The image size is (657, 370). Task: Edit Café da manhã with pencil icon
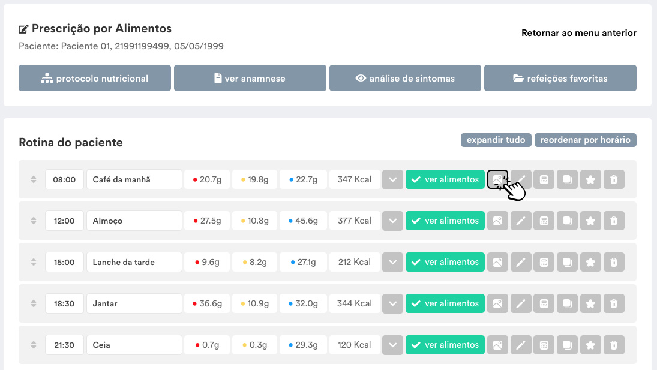coord(521,179)
